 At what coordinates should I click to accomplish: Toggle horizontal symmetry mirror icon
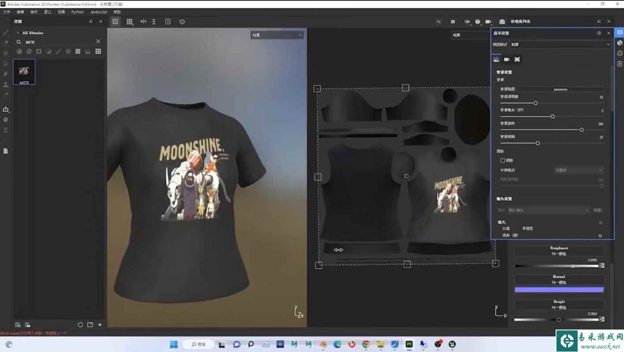[x=143, y=21]
